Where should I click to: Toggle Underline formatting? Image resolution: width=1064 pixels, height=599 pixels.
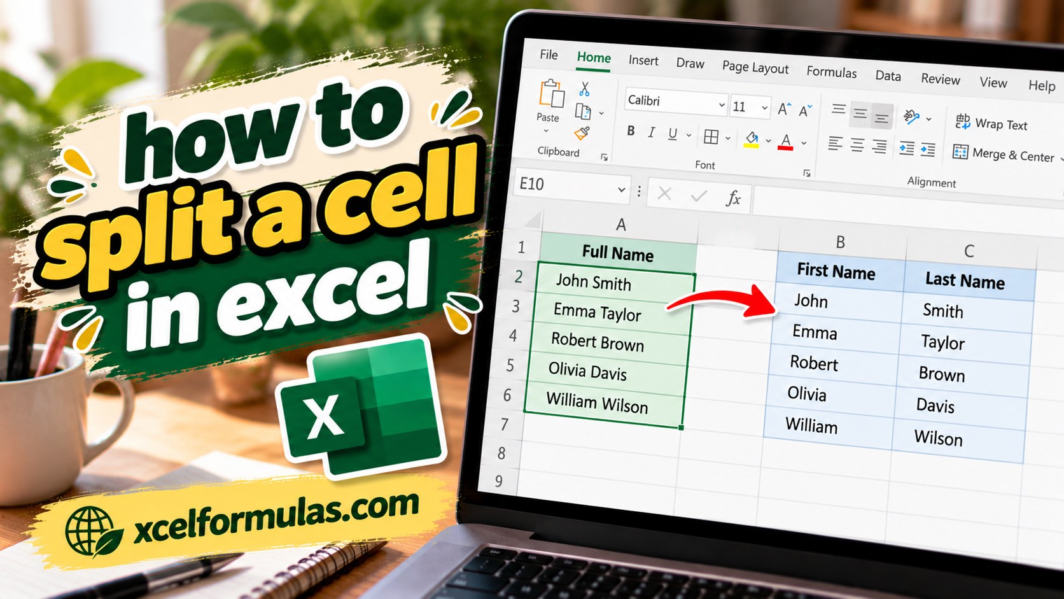click(672, 134)
